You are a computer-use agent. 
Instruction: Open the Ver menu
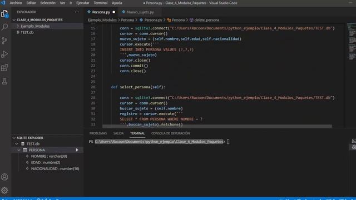pos(62,3)
